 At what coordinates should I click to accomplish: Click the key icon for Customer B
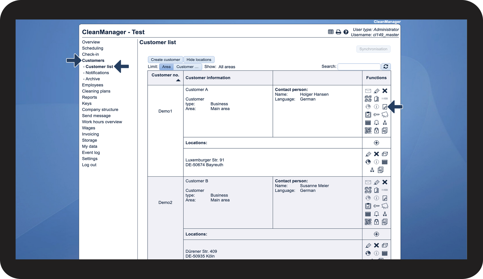[377, 206]
